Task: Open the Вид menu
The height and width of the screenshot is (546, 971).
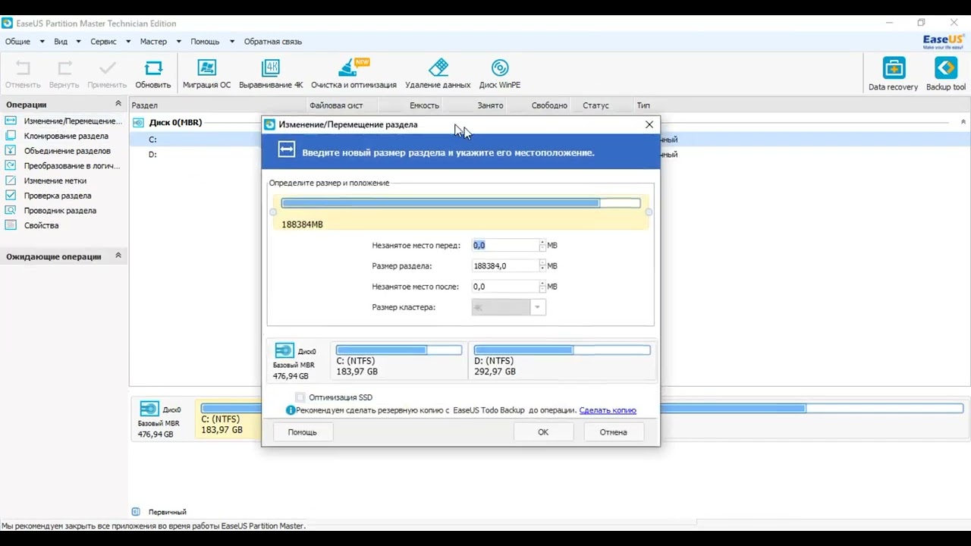Action: click(67, 42)
